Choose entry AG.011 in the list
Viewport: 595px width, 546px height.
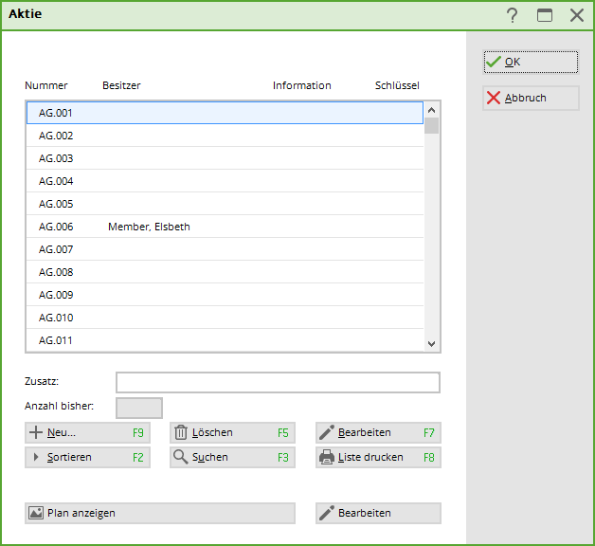tap(224, 340)
